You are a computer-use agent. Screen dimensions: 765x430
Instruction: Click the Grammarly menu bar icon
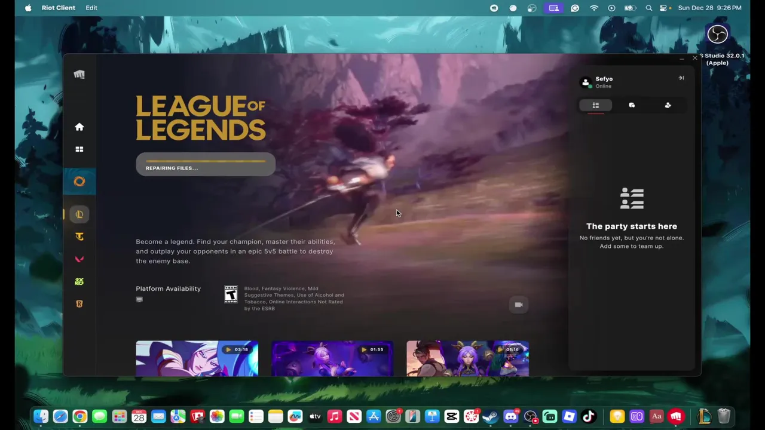coord(575,8)
